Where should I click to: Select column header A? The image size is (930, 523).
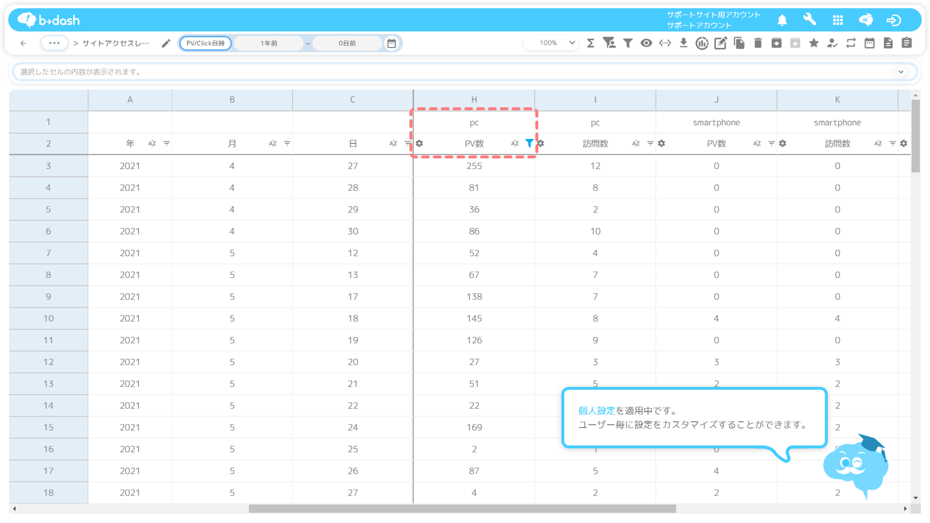pyautogui.click(x=130, y=100)
